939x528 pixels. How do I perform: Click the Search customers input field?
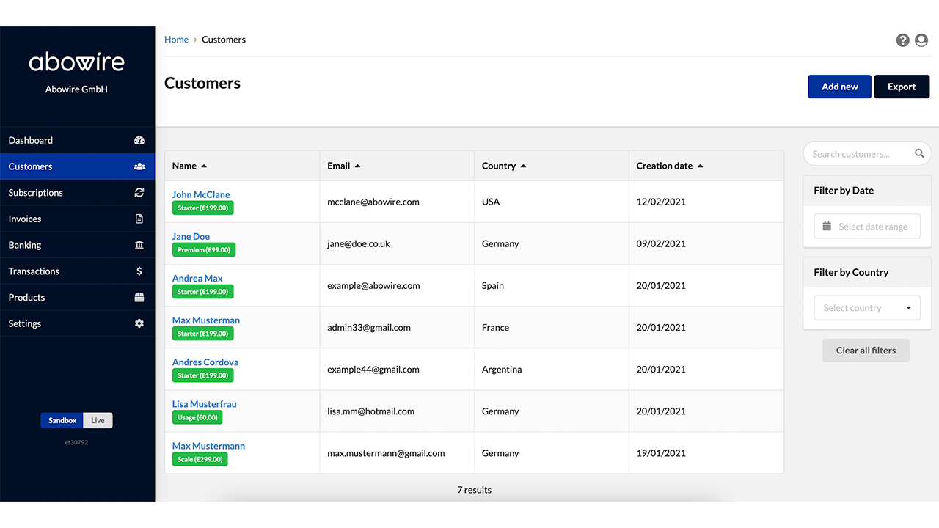pyautogui.click(x=858, y=154)
